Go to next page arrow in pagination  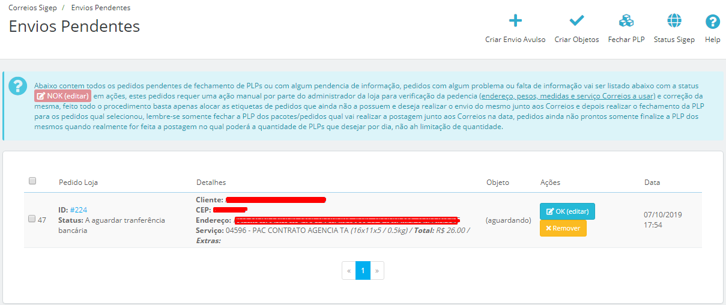tap(377, 271)
